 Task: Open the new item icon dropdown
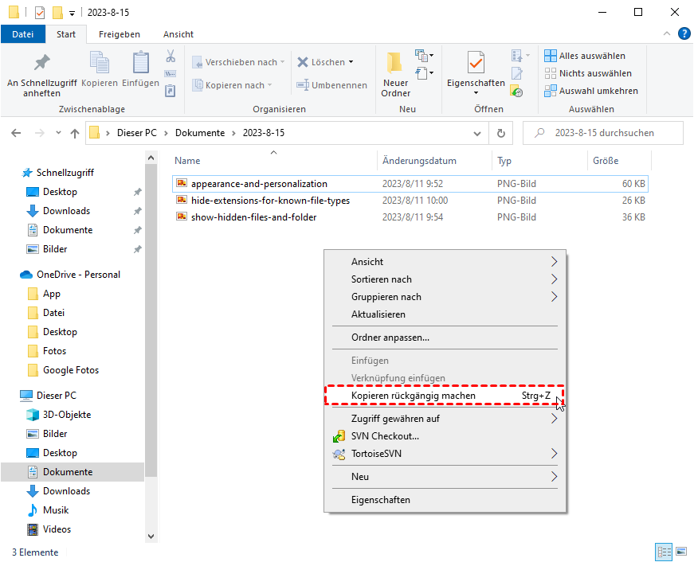pyautogui.click(x=424, y=55)
